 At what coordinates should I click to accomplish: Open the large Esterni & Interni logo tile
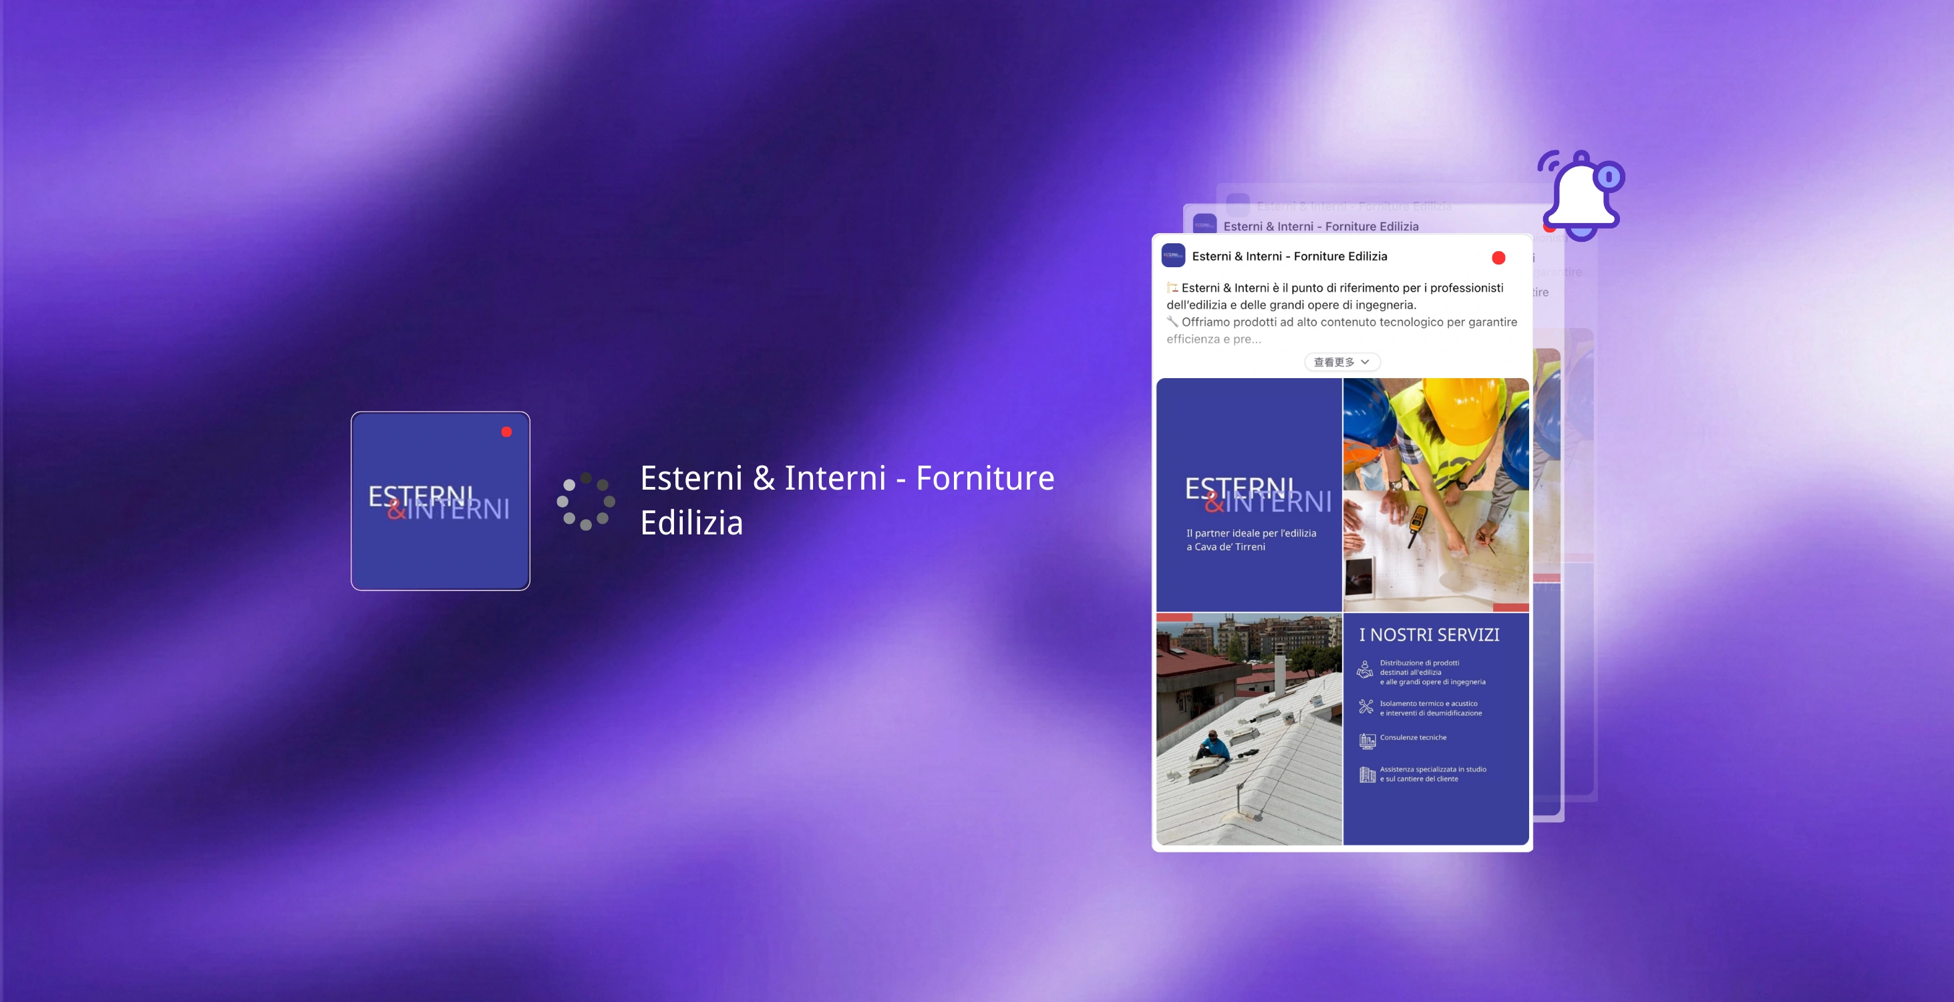(x=440, y=502)
